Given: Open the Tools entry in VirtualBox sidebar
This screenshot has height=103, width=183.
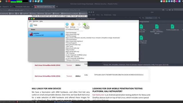Looking at the screenshot, I should tap(46, 25).
